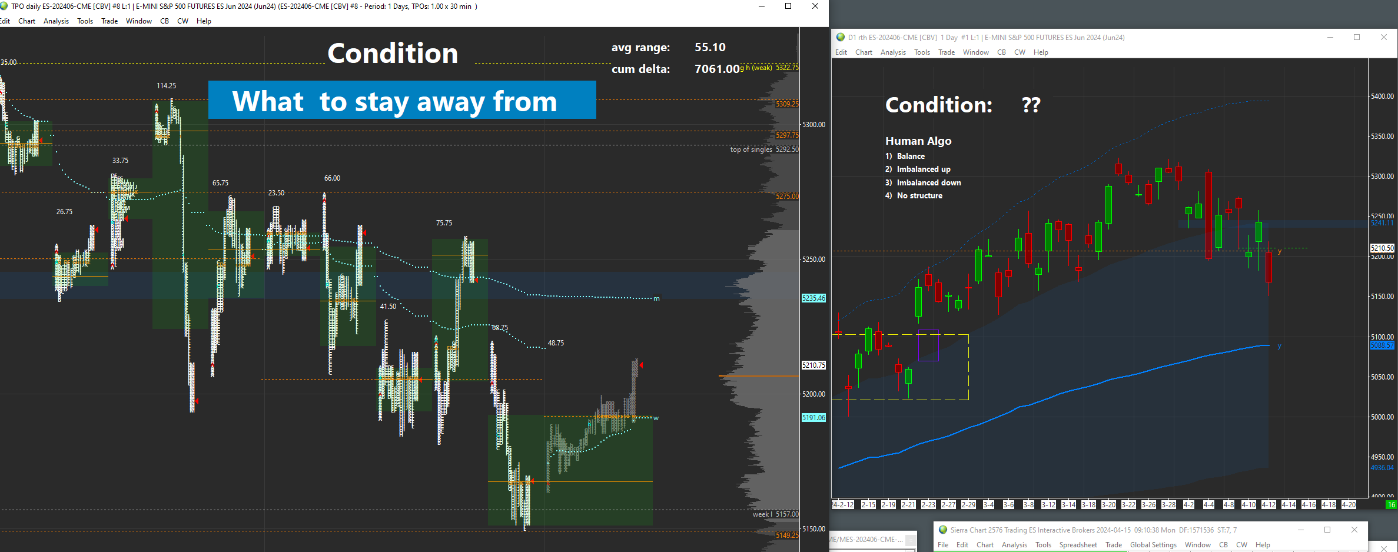
Task: Click the avg range value 55.10
Action: pos(710,47)
